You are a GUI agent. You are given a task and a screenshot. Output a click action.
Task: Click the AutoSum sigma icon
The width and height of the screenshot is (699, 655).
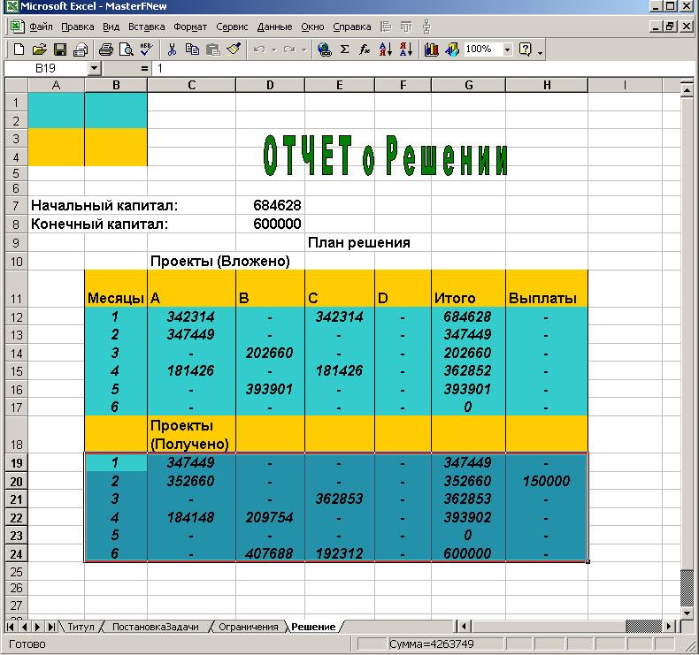pos(345,50)
